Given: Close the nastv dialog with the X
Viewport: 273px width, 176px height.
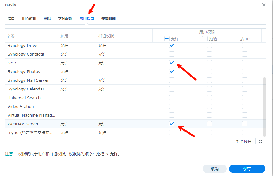Looking at the screenshot, I should 264,5.
